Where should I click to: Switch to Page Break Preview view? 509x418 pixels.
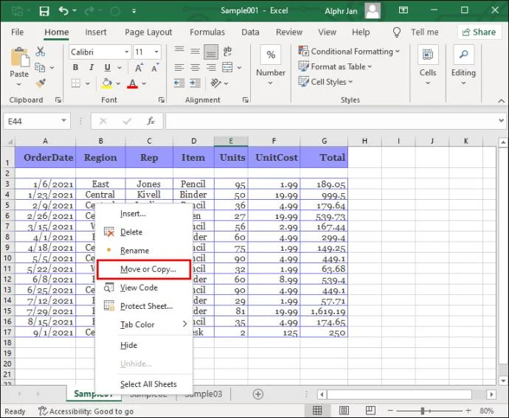370,411
